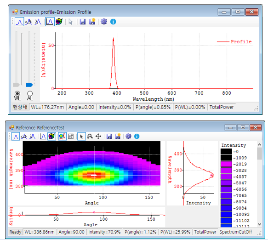The image size is (268, 240).
Task: Click the angle-rotation curve icon in Reference window toolbar
Action: click(x=24, y=137)
